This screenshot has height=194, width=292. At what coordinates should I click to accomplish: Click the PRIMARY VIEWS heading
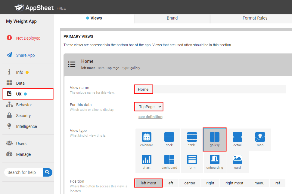78,36
